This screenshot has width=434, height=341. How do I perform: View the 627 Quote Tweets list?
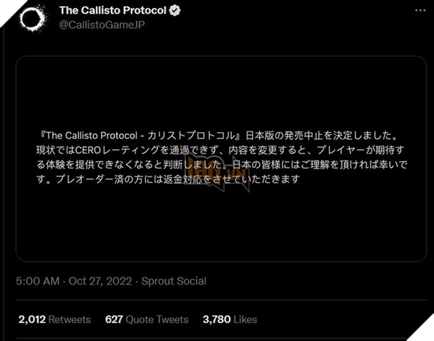pos(147,320)
